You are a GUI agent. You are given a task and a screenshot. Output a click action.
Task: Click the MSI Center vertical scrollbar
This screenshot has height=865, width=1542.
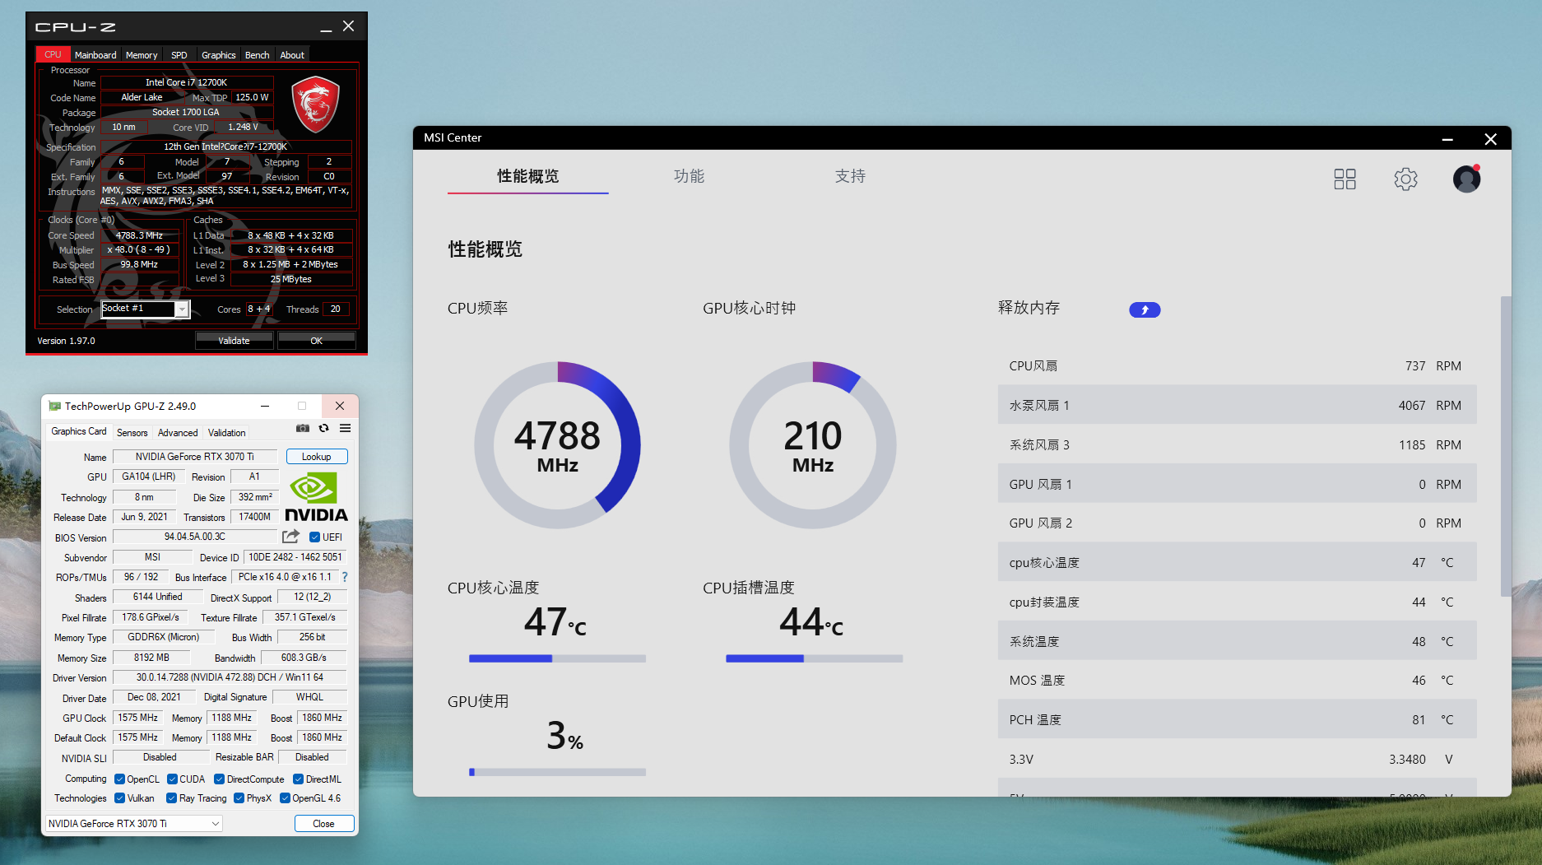click(1506, 447)
